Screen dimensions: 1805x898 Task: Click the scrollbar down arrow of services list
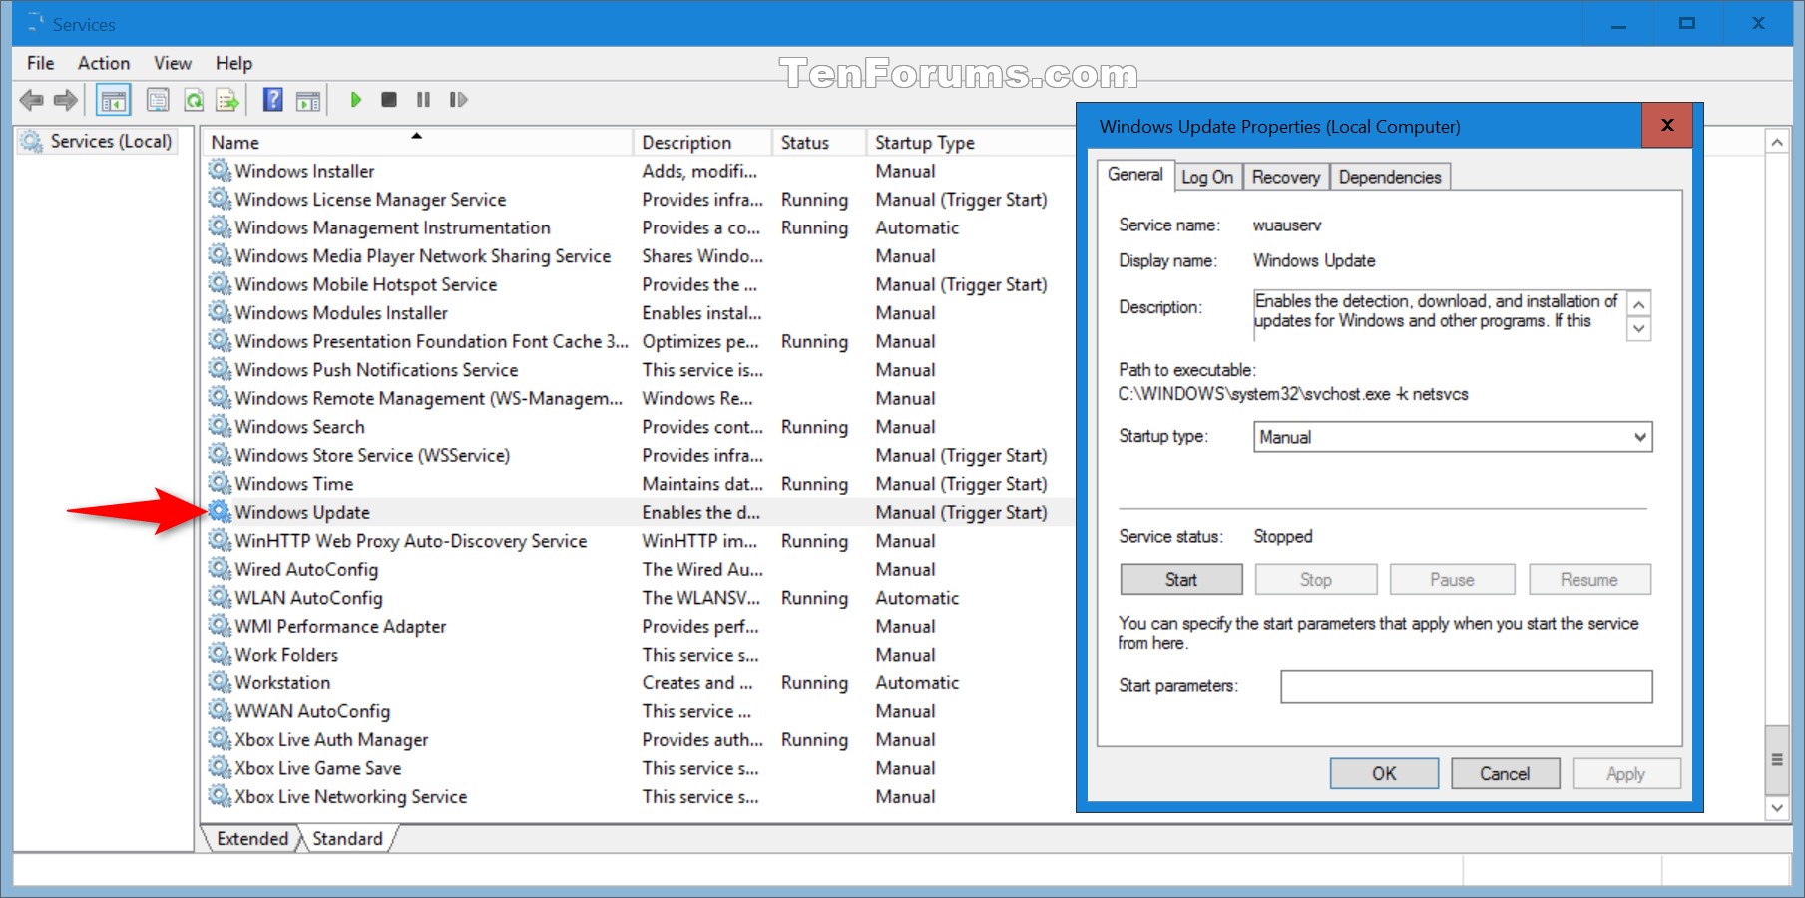[1777, 807]
